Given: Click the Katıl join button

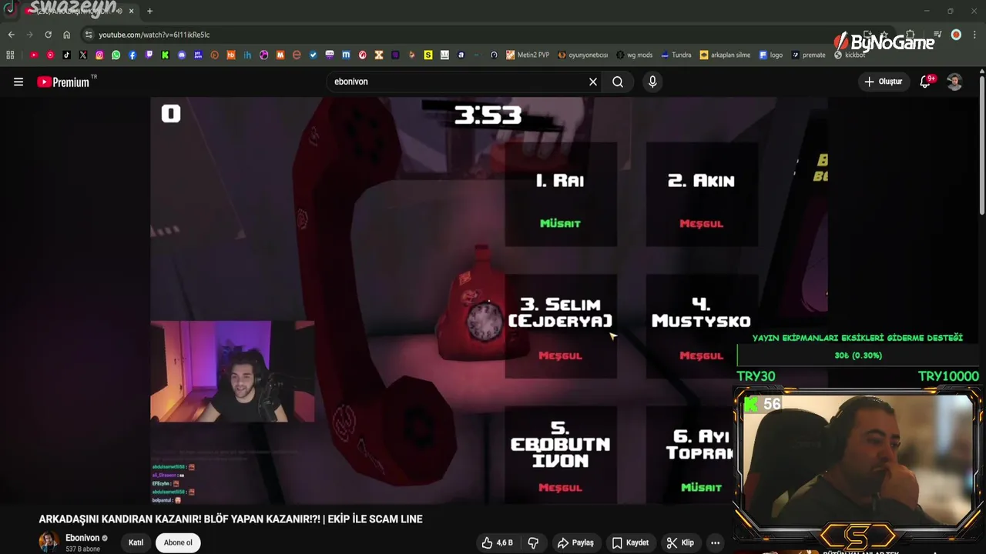Looking at the screenshot, I should point(136,542).
